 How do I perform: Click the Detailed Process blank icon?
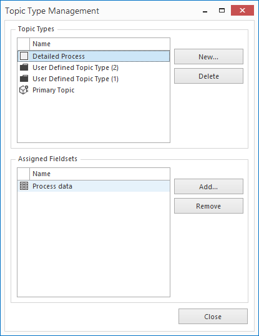coord(24,56)
